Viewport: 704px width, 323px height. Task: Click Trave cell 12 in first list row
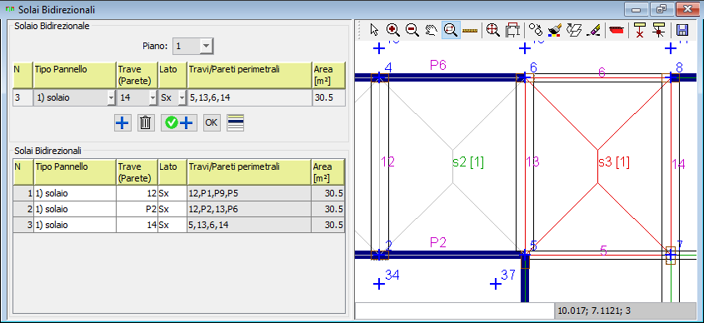pos(137,194)
